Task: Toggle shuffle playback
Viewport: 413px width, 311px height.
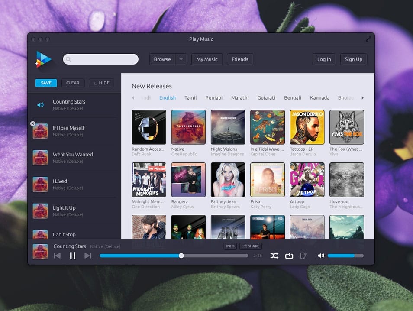Action: click(x=274, y=256)
